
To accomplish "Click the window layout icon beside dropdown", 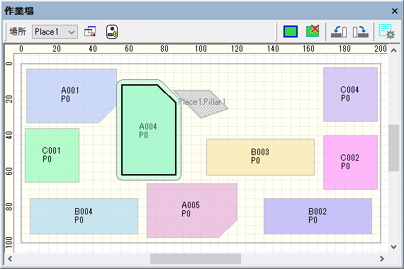I will click(x=90, y=32).
